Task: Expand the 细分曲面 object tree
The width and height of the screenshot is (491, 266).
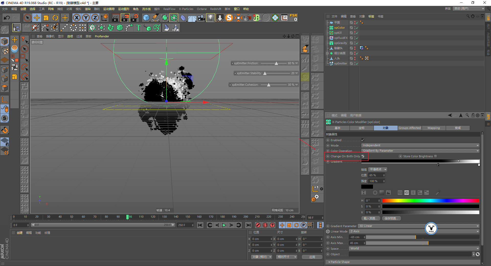Action: click(x=327, y=53)
